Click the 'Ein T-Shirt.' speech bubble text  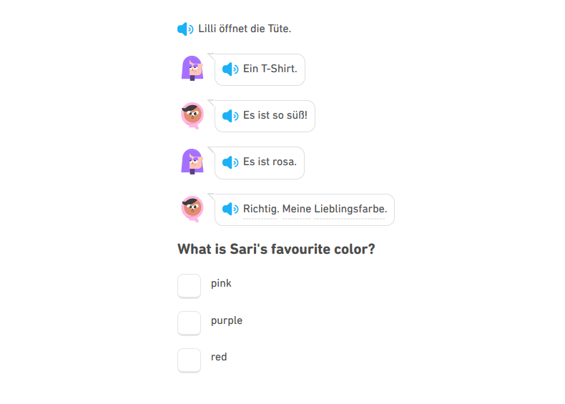pos(270,69)
